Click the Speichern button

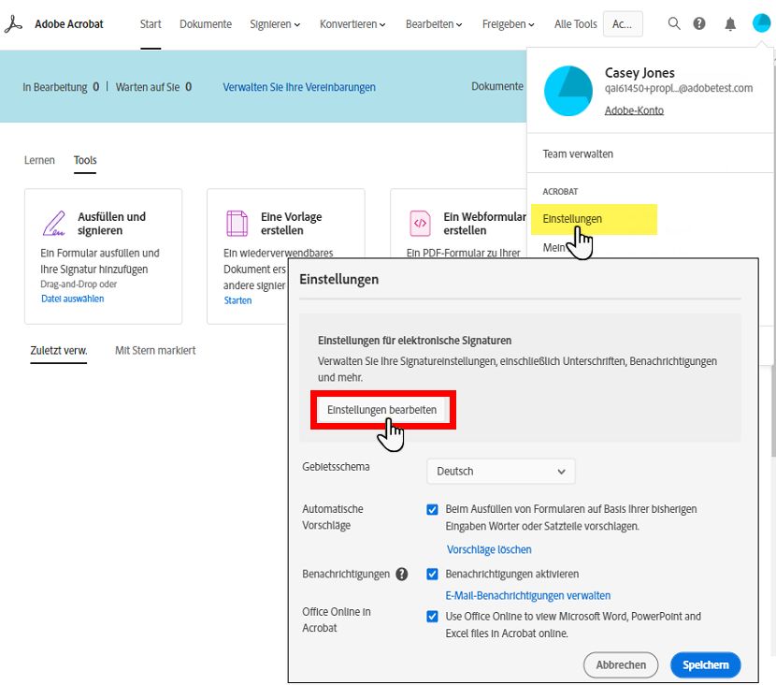[705, 665]
